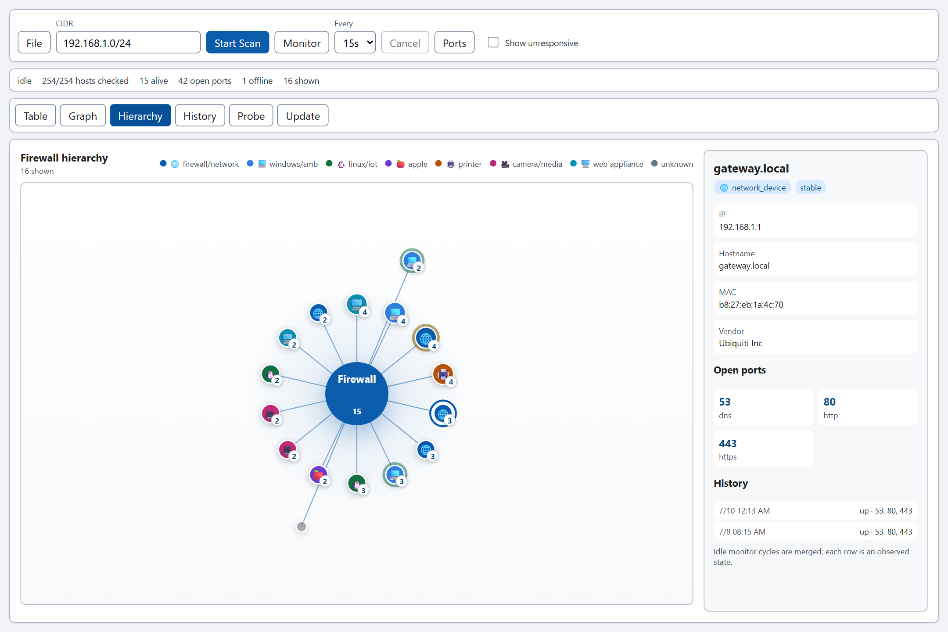
Task: Click the gateway.local panel heading
Action: coord(751,169)
